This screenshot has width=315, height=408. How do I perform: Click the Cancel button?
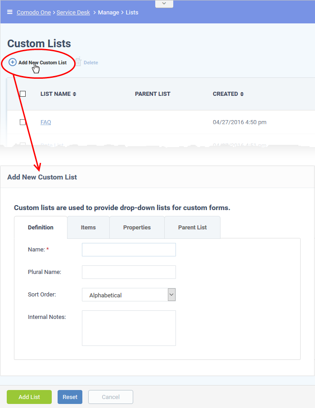click(x=111, y=397)
